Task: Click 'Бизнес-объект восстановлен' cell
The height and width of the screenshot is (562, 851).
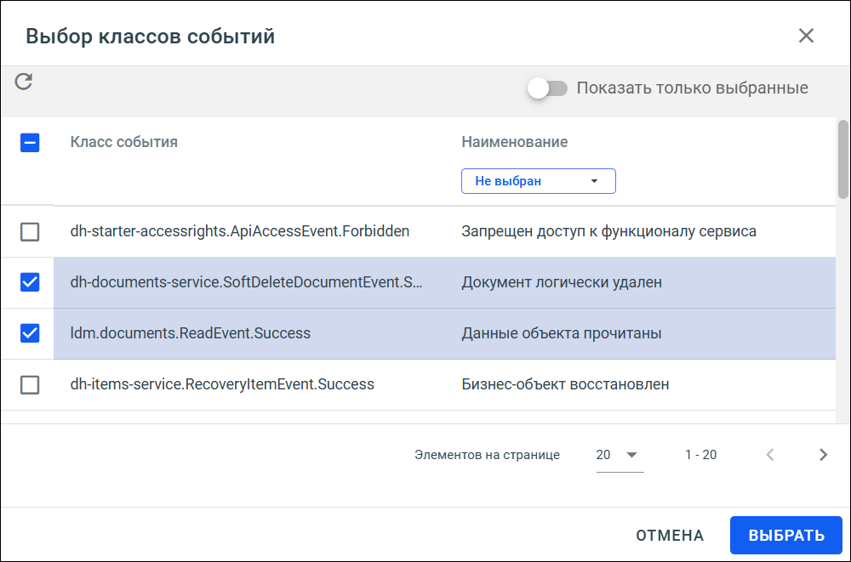Action: 565,384
